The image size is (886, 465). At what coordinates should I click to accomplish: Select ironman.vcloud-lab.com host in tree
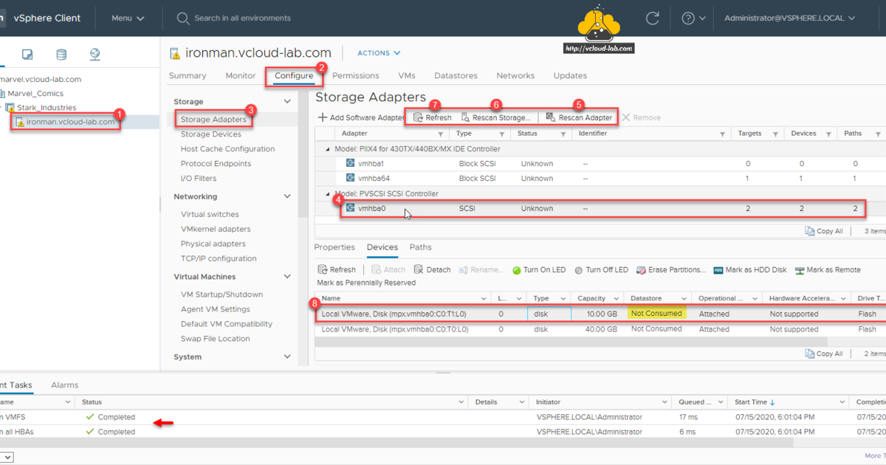pyautogui.click(x=70, y=122)
